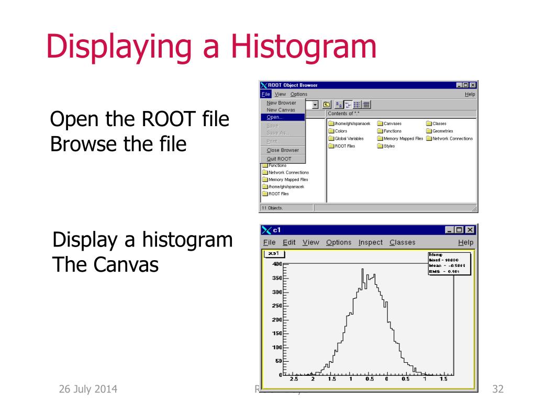Select Canvases folder in contents pane
The image size is (536, 402).
click(x=389, y=124)
